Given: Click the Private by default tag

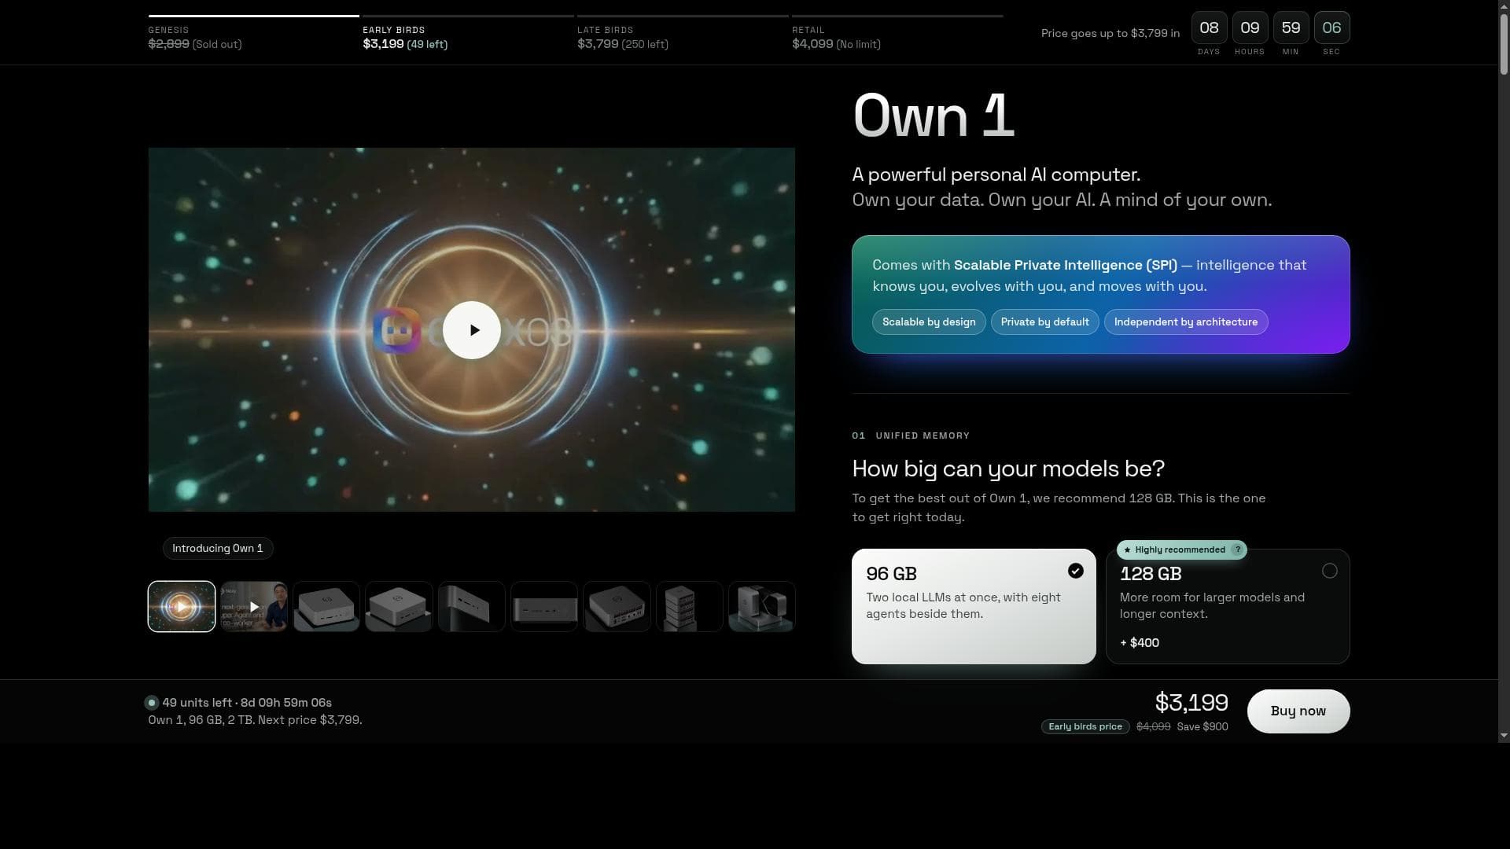Looking at the screenshot, I should point(1044,322).
